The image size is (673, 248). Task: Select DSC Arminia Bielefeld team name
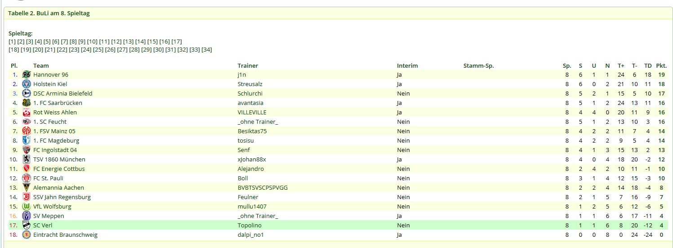63,93
